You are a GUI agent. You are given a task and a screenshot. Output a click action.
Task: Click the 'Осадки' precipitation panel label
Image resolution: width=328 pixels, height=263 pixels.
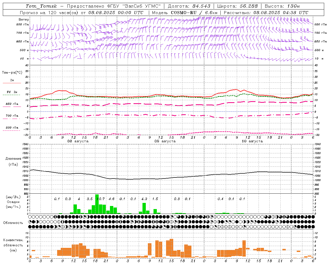click(x=13, y=202)
